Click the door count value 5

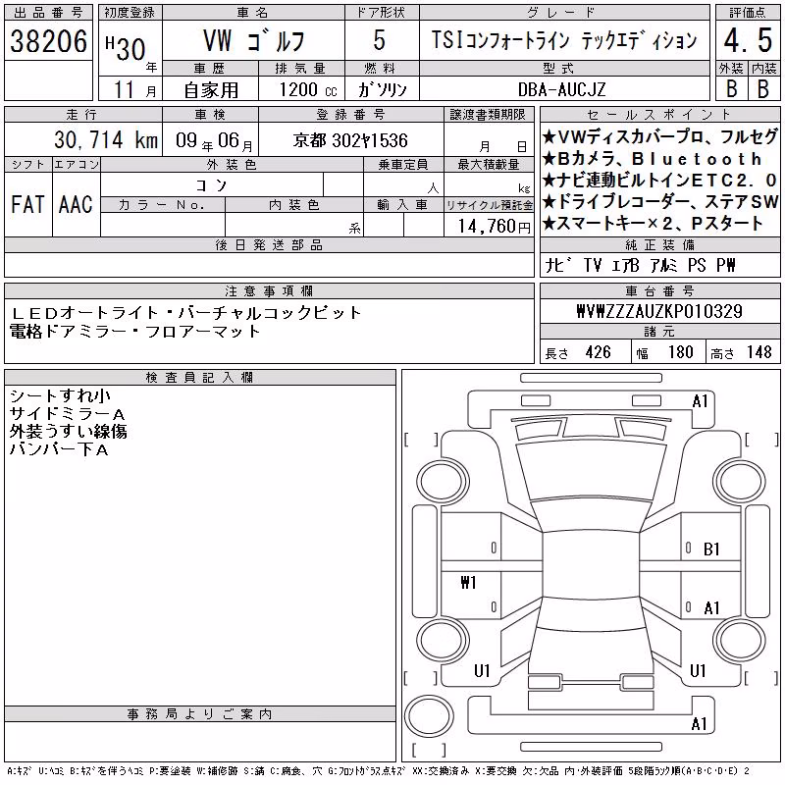pos(380,40)
